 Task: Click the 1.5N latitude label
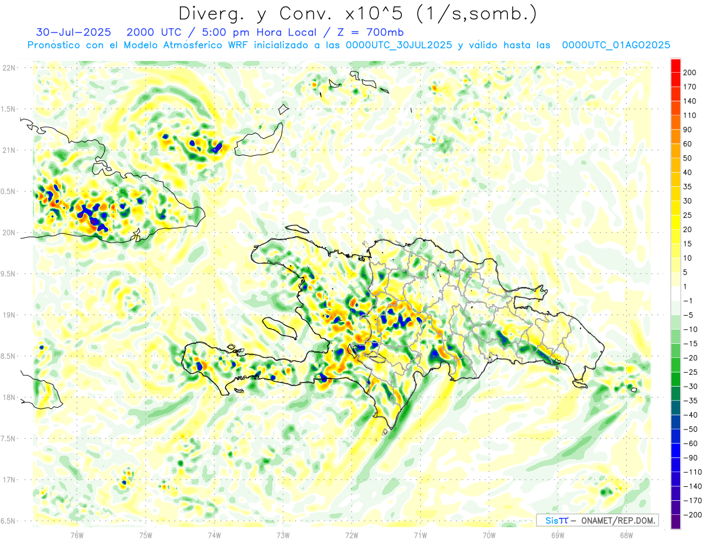click(x=8, y=109)
